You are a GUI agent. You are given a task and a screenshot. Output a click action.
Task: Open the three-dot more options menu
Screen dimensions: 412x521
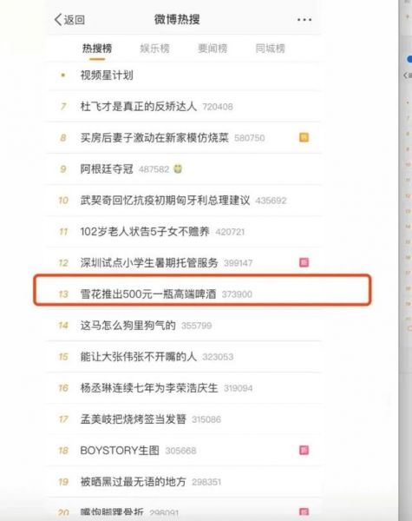point(304,20)
